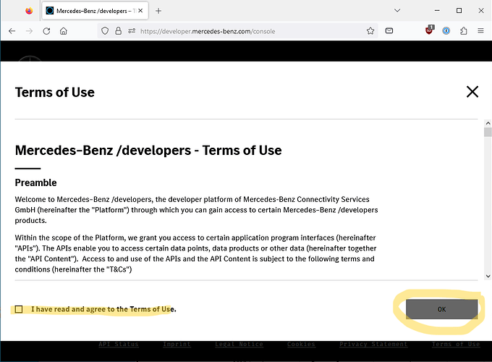Click the scrollbar down arrow in terms

click(488, 276)
